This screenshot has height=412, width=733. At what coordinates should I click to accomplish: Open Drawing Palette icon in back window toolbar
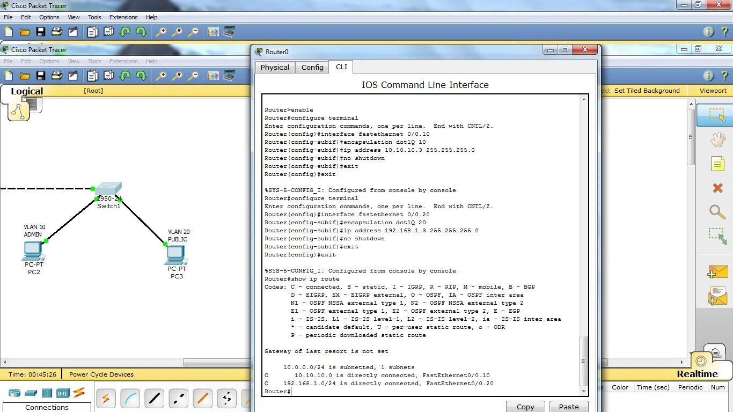[x=213, y=32]
